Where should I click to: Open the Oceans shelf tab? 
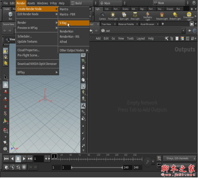170,9
